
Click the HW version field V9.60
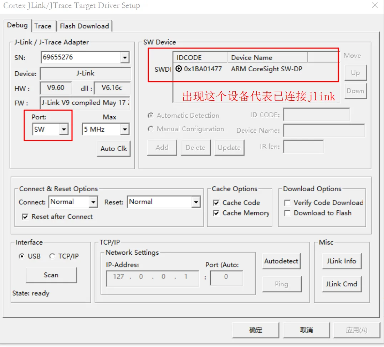pyautogui.click(x=56, y=88)
